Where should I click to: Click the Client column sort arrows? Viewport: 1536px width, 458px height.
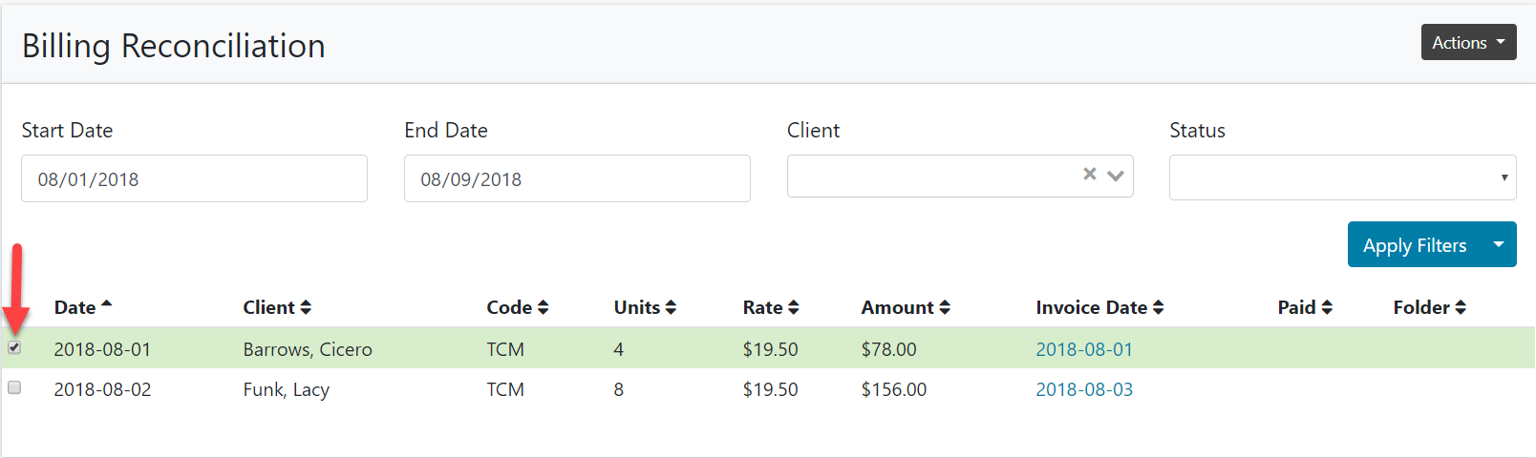[306, 307]
